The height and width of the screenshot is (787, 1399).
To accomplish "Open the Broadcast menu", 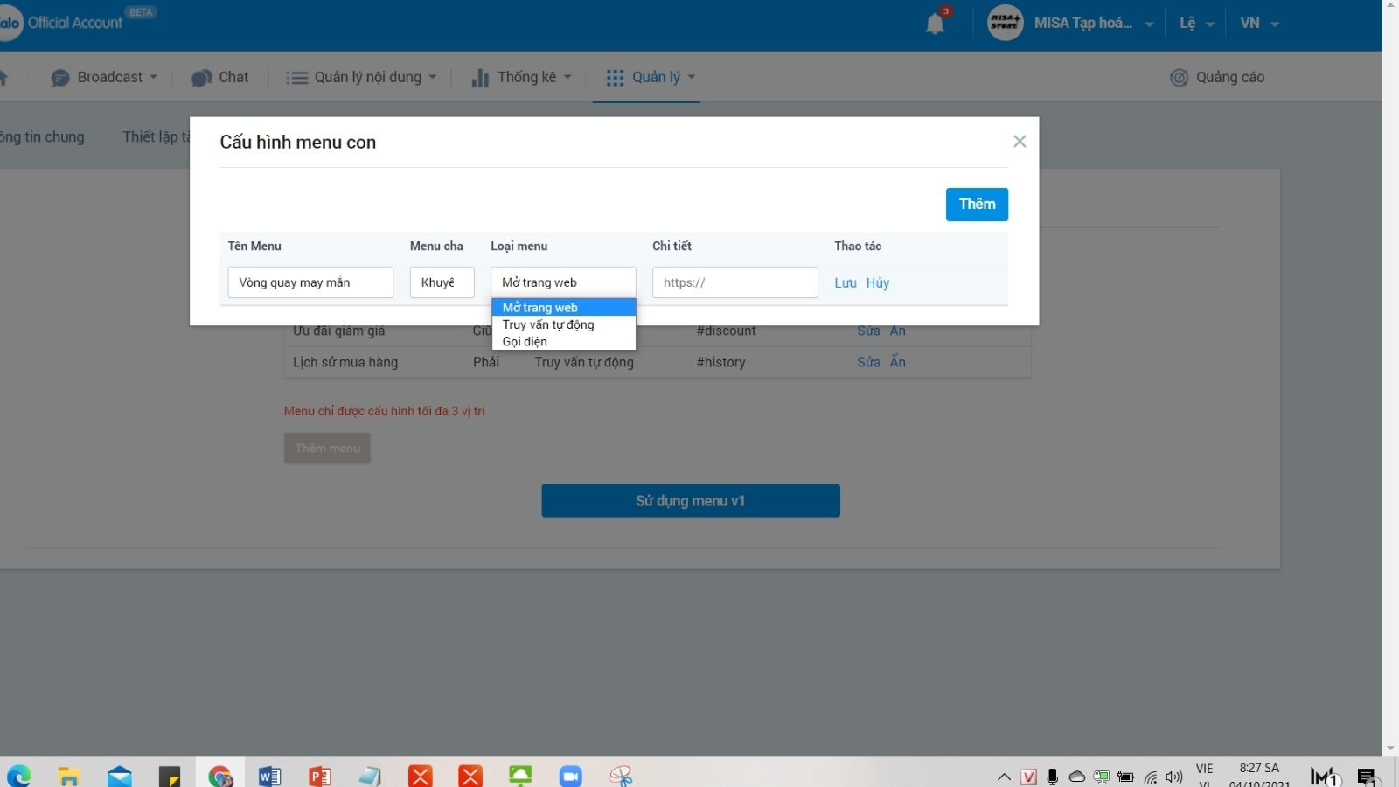I will 105,78.
